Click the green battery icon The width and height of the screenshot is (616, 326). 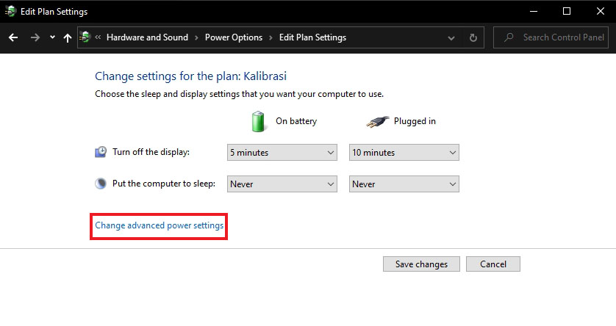tap(258, 121)
